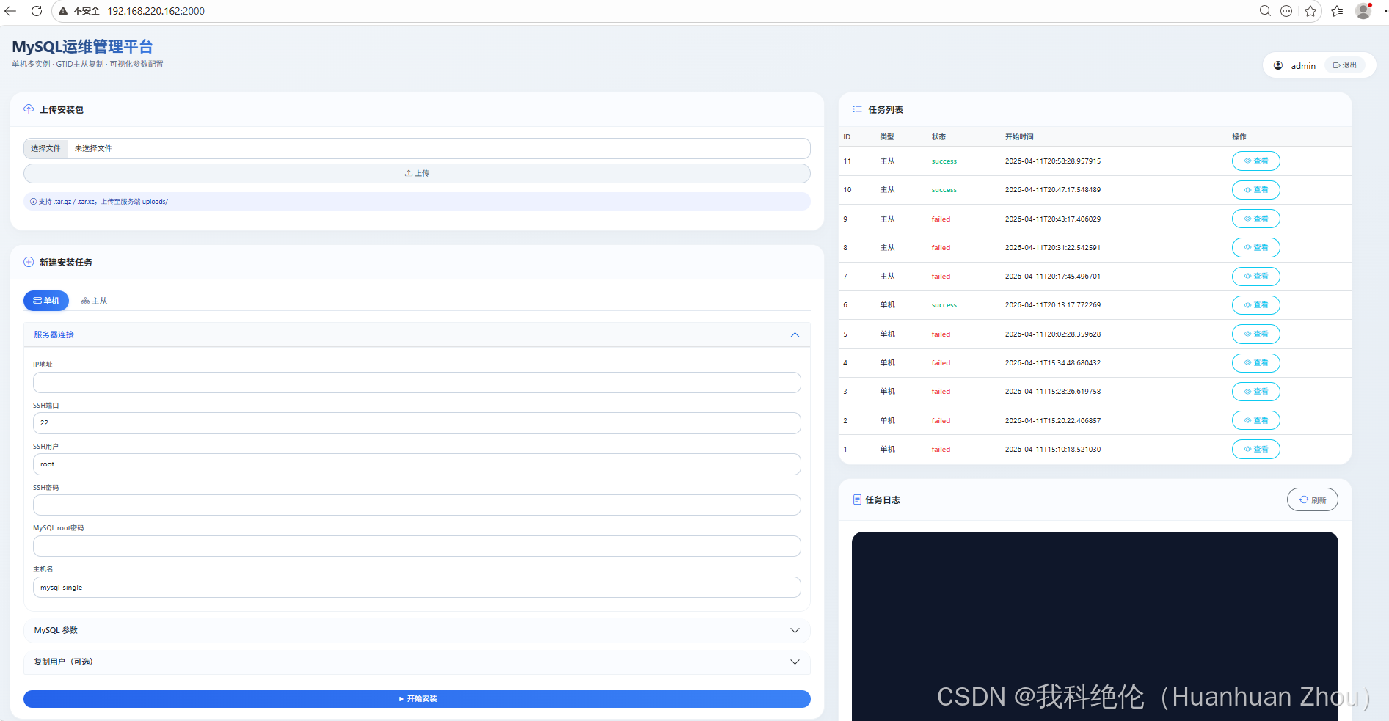Click the admin username label
The image size is (1389, 721).
coord(1303,66)
